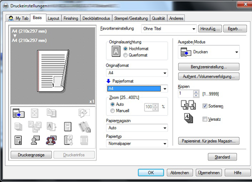Click the zoom percentage field showing 100

click(149, 107)
